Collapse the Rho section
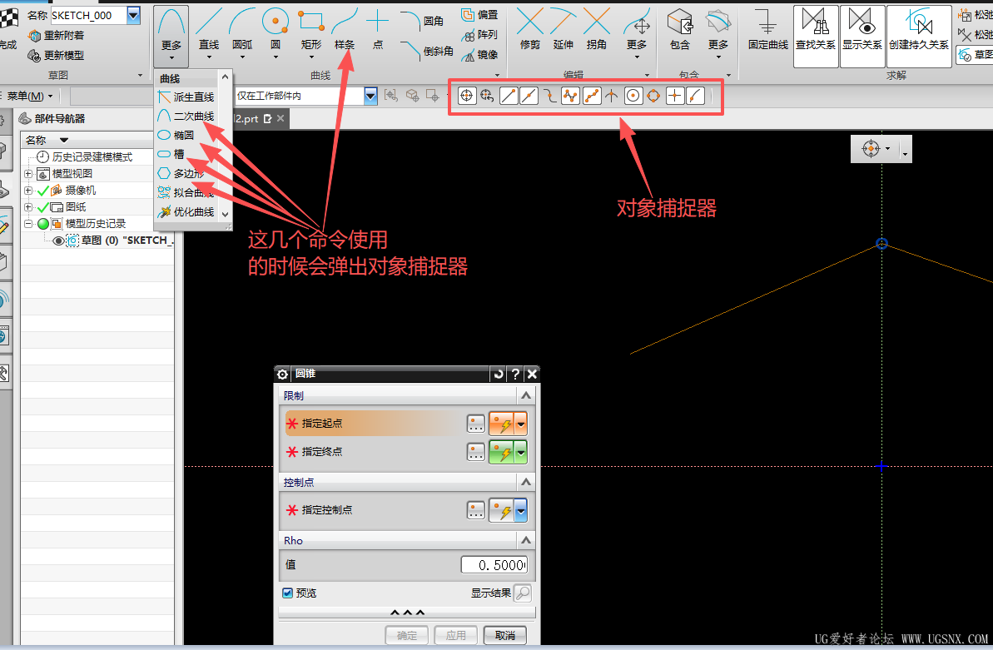Viewport: 993px width, 650px height. click(525, 540)
